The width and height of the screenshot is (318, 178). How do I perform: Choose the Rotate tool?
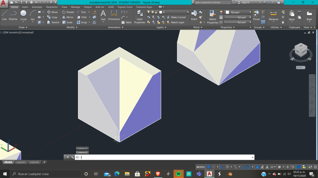pos(68,12)
